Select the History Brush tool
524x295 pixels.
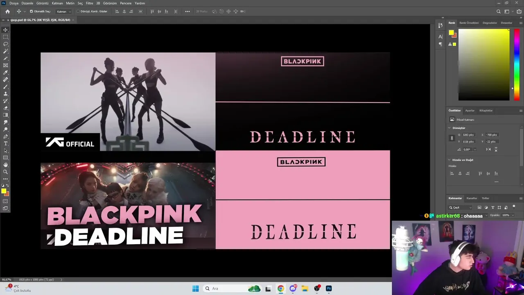click(5, 101)
